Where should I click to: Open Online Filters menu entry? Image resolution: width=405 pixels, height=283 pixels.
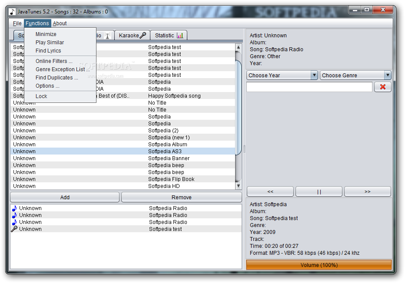[60, 61]
